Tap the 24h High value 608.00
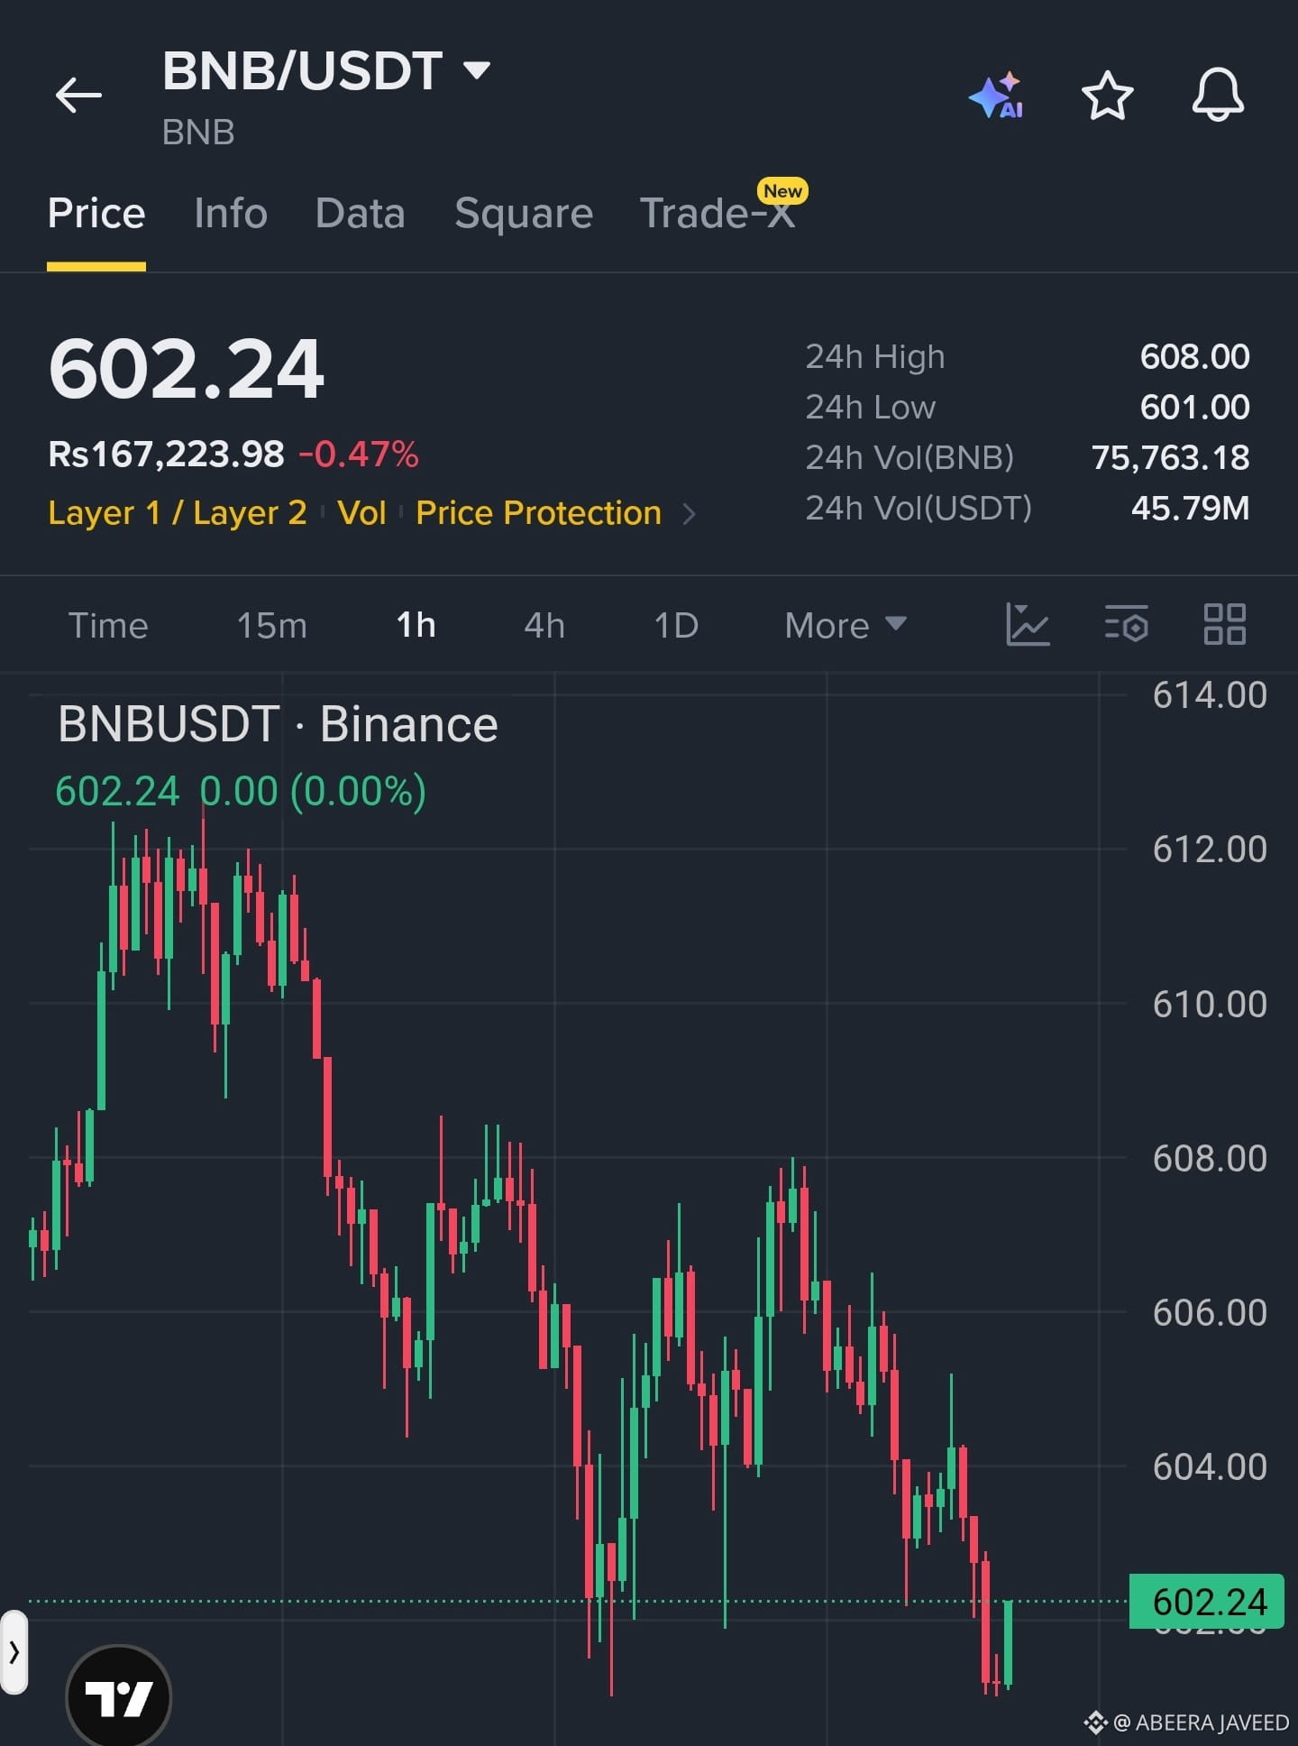 (1194, 356)
